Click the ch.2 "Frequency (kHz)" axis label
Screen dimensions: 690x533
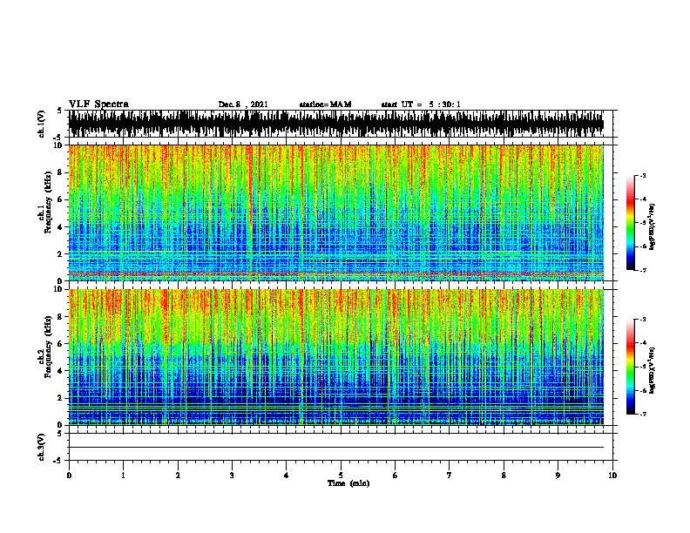pos(48,347)
